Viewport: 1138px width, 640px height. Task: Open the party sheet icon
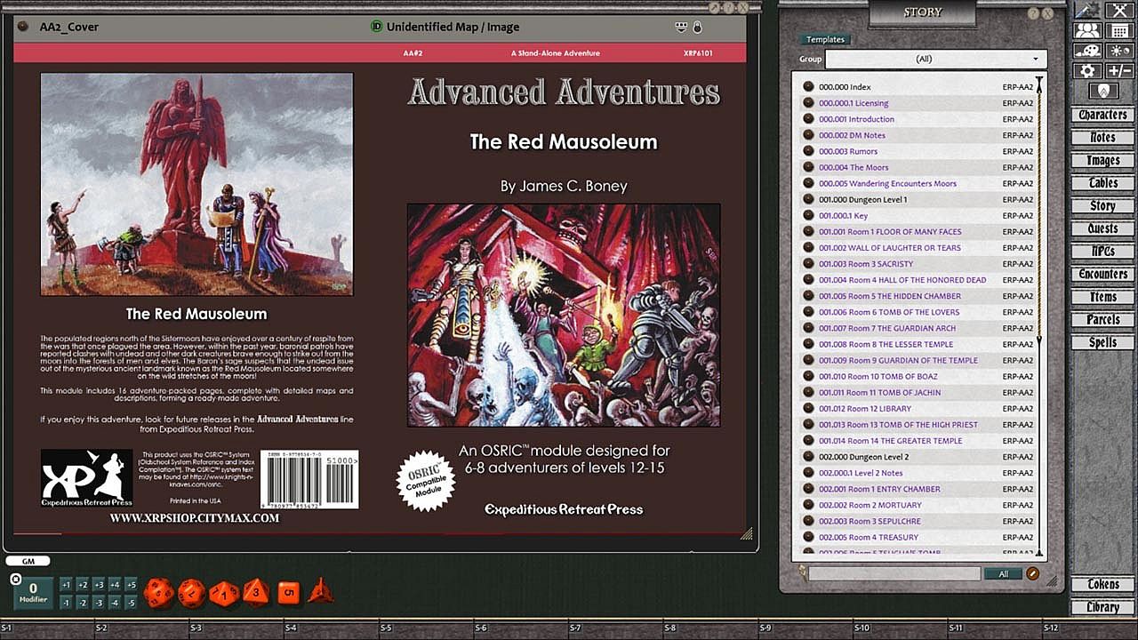click(1088, 31)
